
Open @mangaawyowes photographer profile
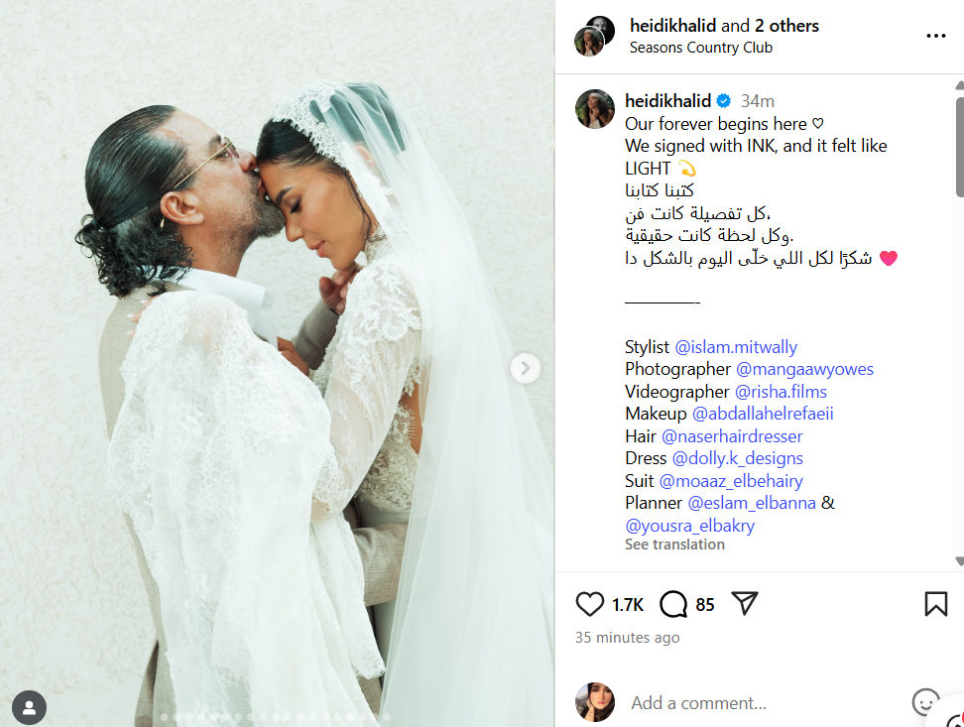tap(804, 369)
